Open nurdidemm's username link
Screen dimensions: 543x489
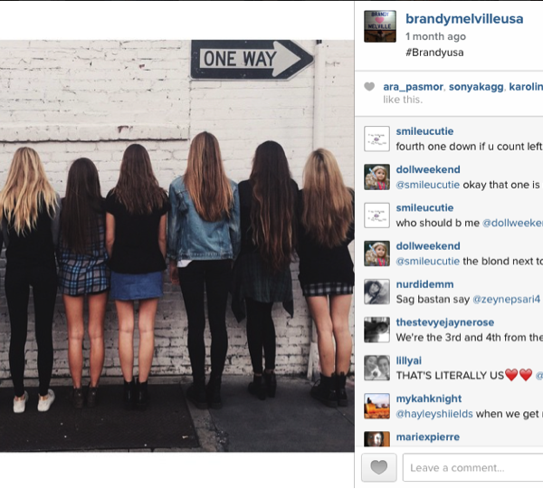point(424,284)
